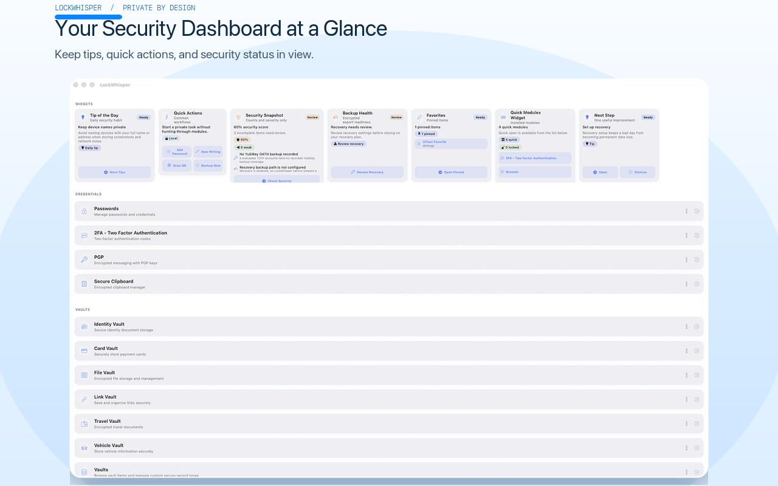Screen dimensions: 778x486
Task: Open the PGP row's three-dot menu
Action: pos(687,259)
